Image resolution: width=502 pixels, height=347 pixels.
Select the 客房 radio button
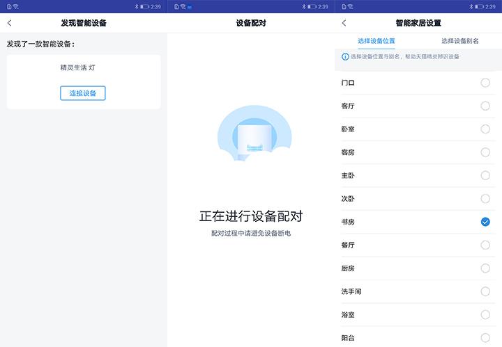[485, 152]
